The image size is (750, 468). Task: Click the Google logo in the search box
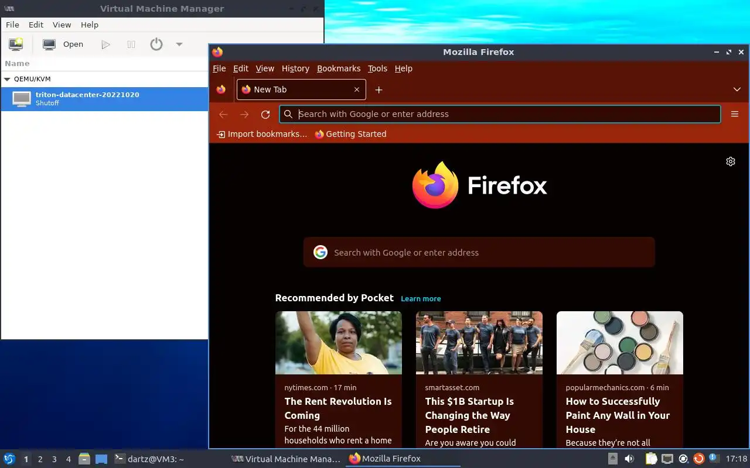[x=320, y=252]
